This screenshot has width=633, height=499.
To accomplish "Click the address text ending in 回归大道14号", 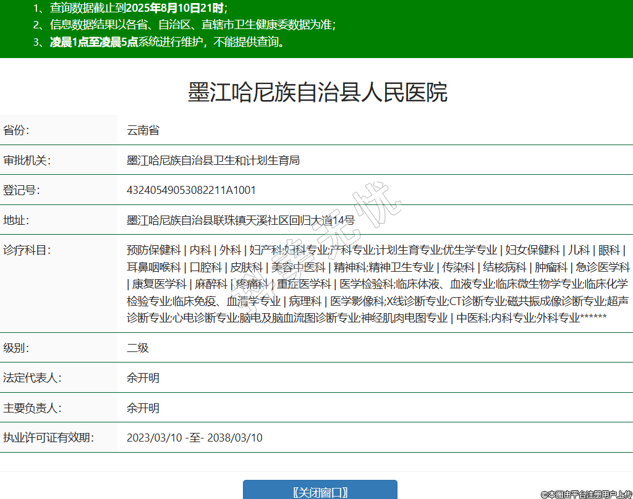I will (240, 220).
